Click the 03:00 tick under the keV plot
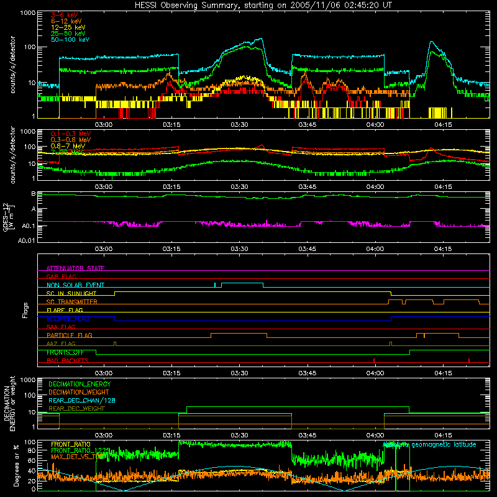This screenshot has height=497, width=497. [104, 125]
